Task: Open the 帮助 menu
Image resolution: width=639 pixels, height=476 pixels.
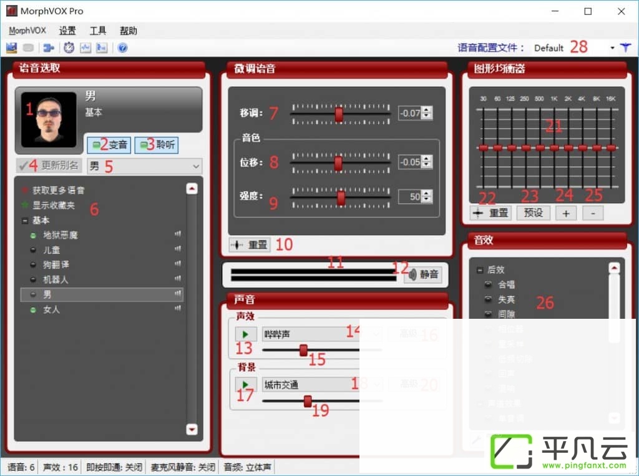Action: pyautogui.click(x=129, y=31)
